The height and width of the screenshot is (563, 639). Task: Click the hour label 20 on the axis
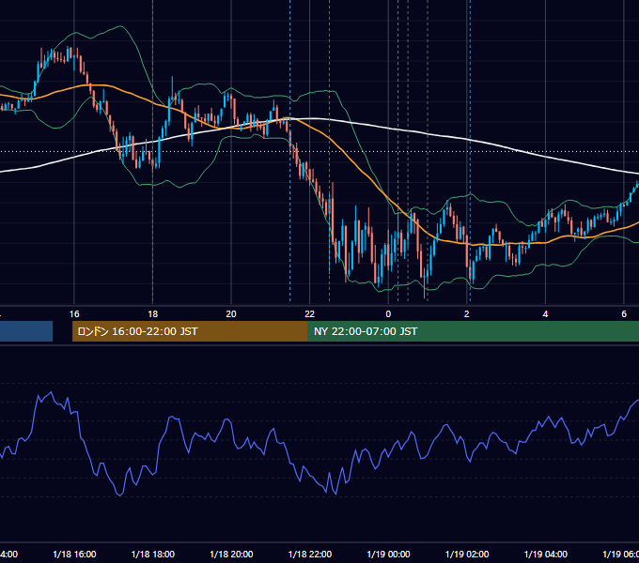coord(231,314)
